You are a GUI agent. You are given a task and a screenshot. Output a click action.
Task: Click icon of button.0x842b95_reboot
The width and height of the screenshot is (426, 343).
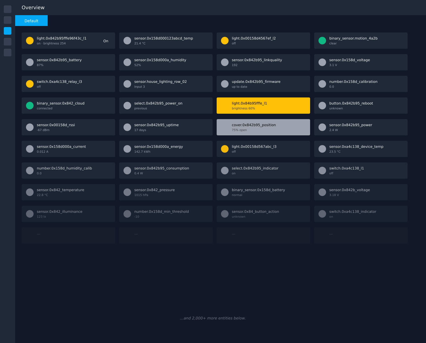(x=322, y=106)
